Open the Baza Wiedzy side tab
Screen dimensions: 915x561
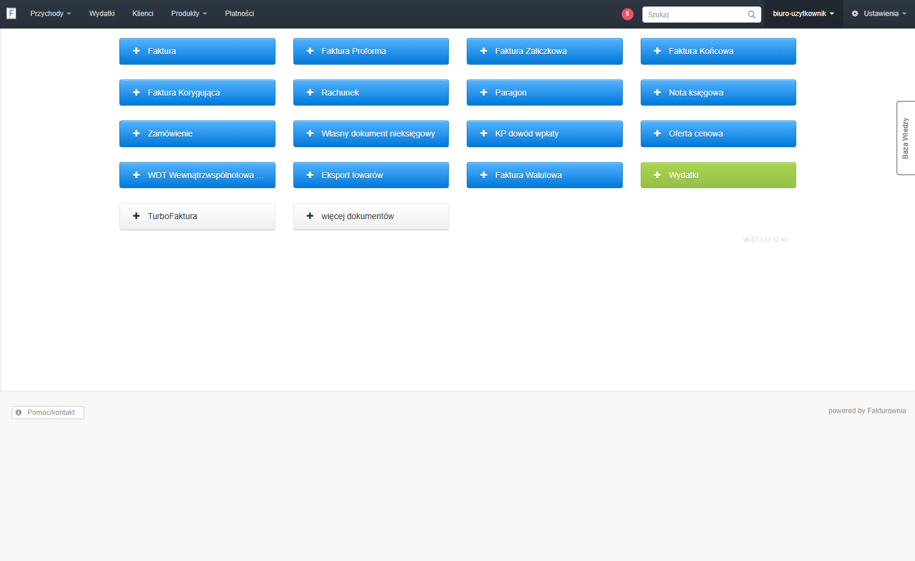click(x=905, y=138)
